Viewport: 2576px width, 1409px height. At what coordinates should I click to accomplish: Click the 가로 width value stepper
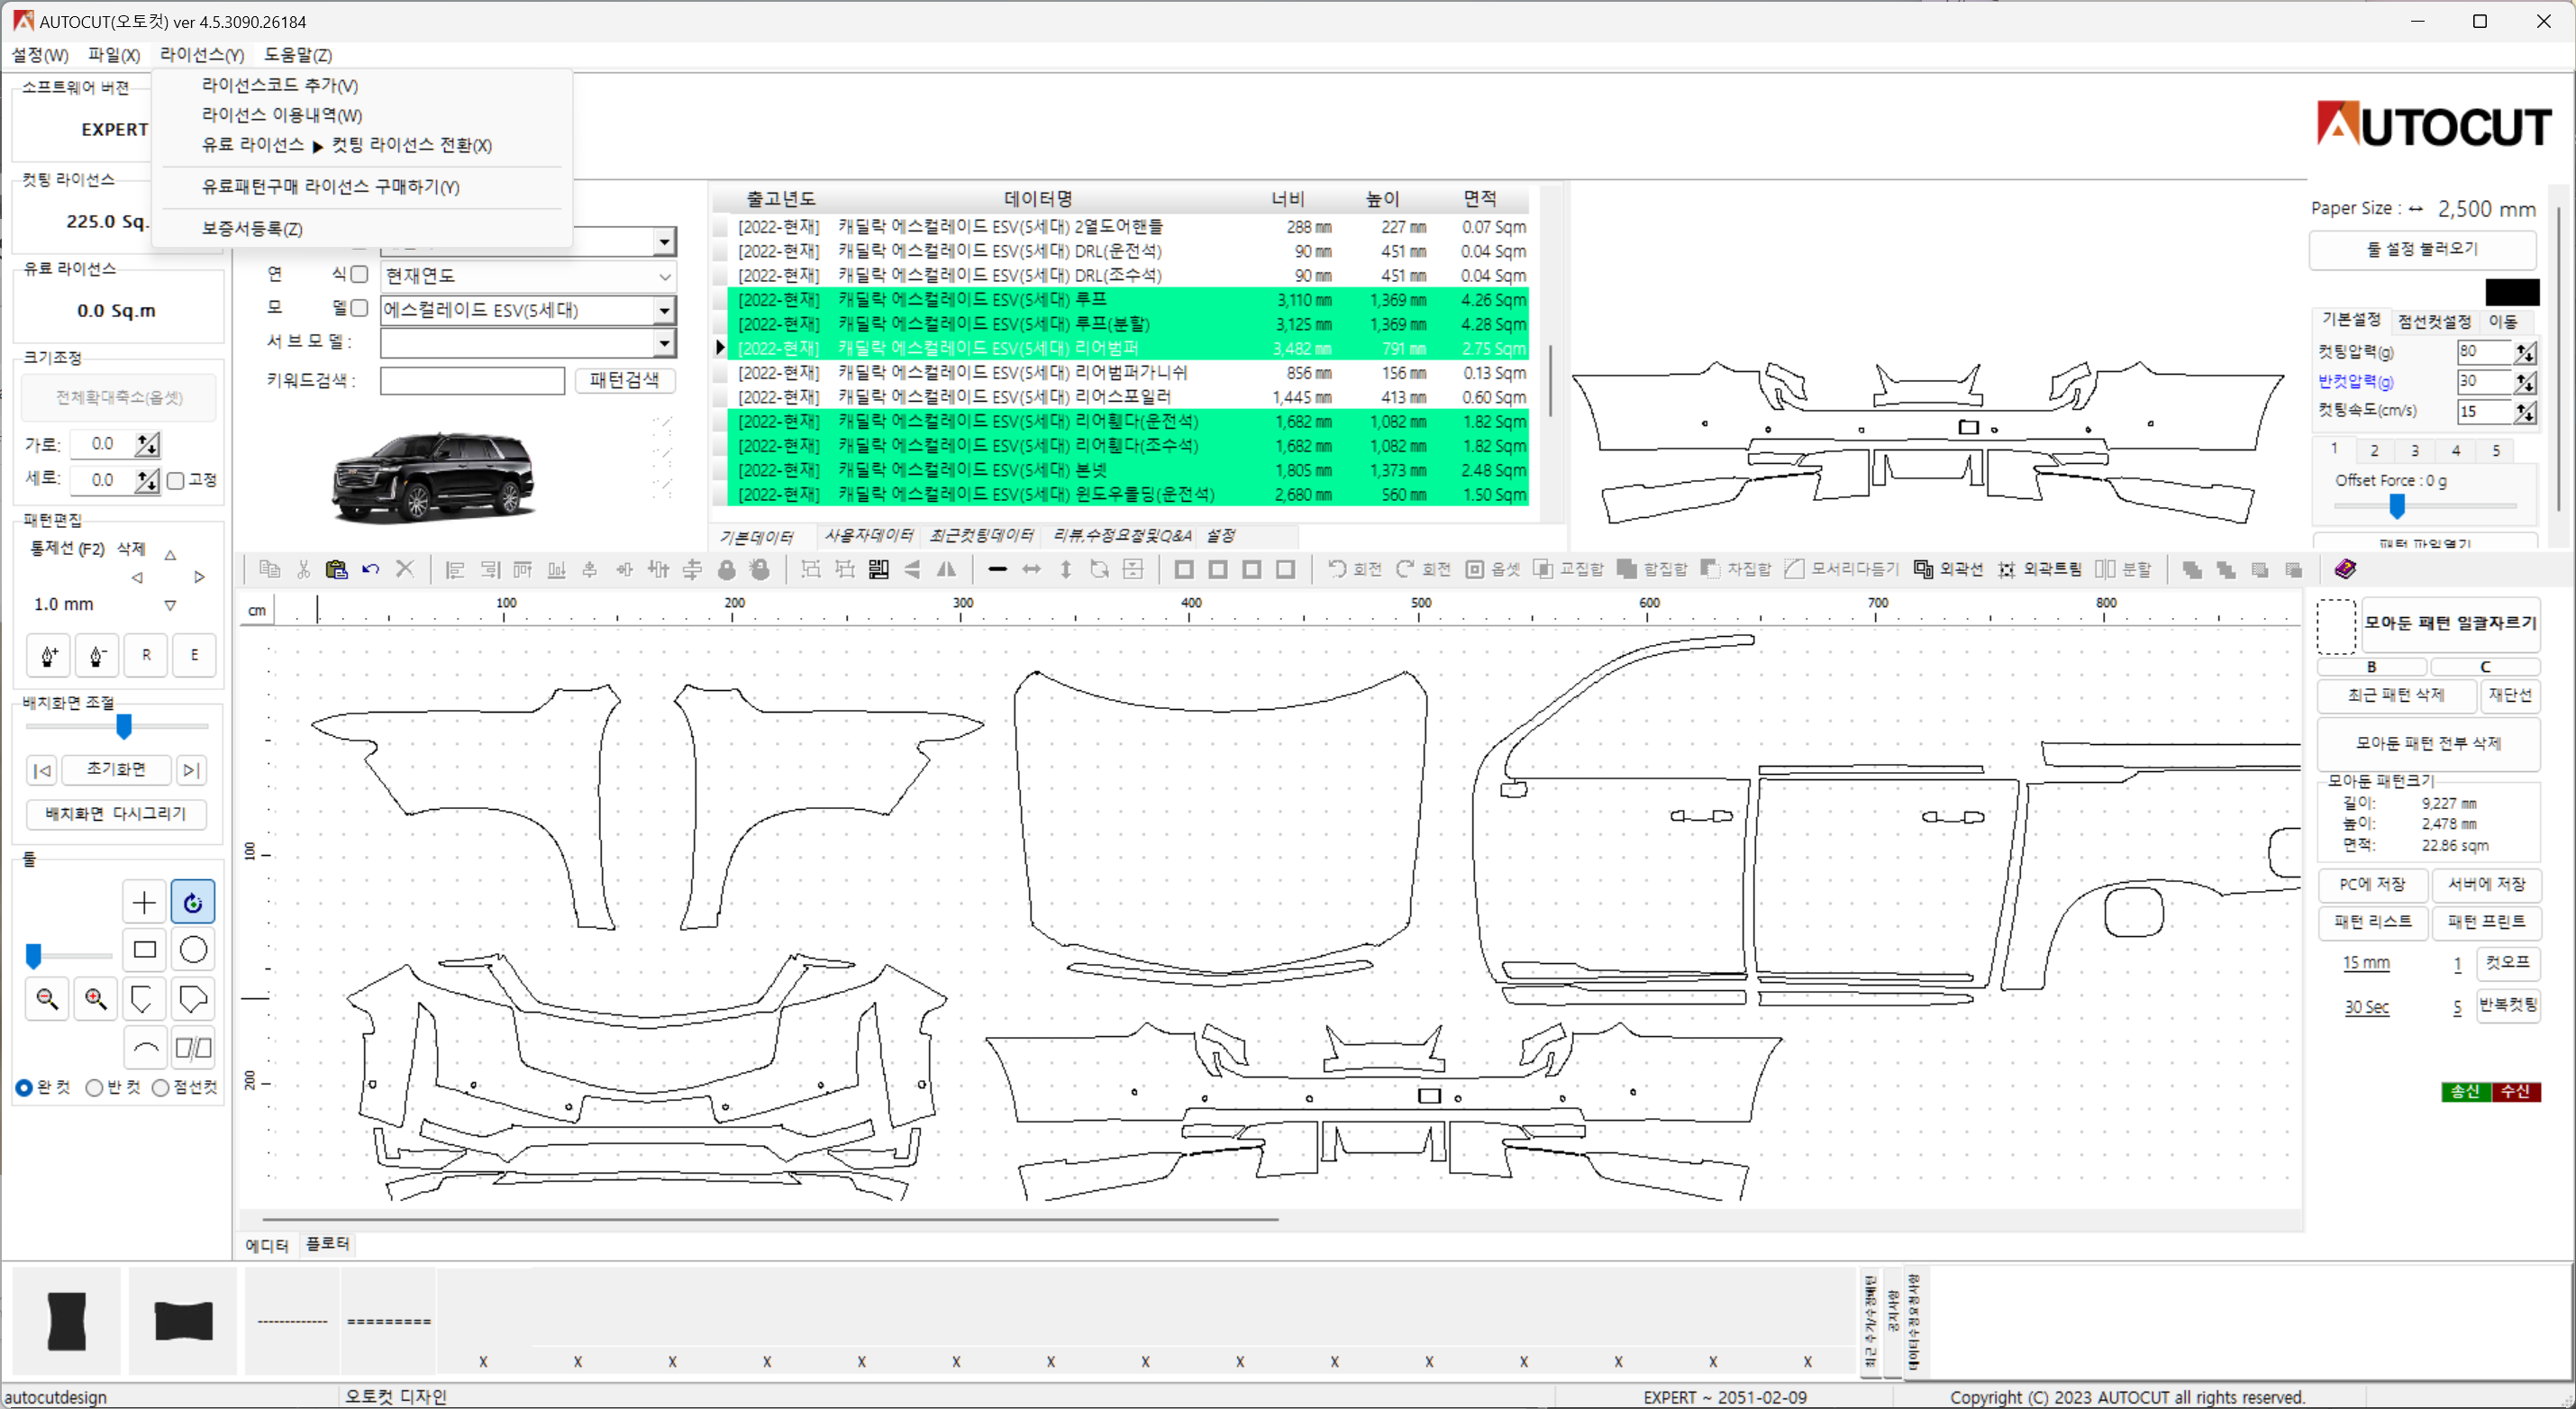click(x=147, y=444)
